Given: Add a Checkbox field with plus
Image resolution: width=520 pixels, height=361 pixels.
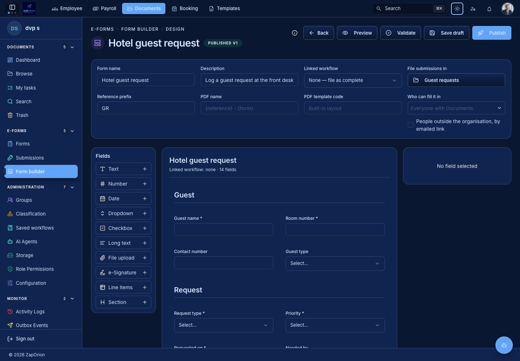Looking at the screenshot, I should 145,228.
